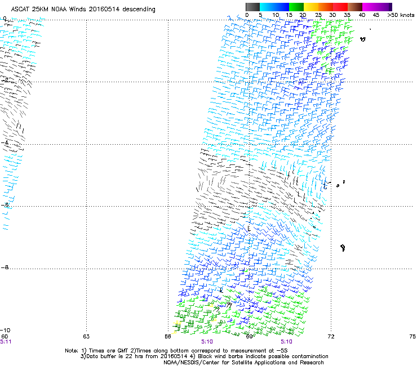The image size is (417, 366).
Task: Select the dark purple 45-50 knots swatch
Action: [384, 7]
